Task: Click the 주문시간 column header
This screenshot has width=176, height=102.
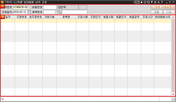Action: [148, 17]
